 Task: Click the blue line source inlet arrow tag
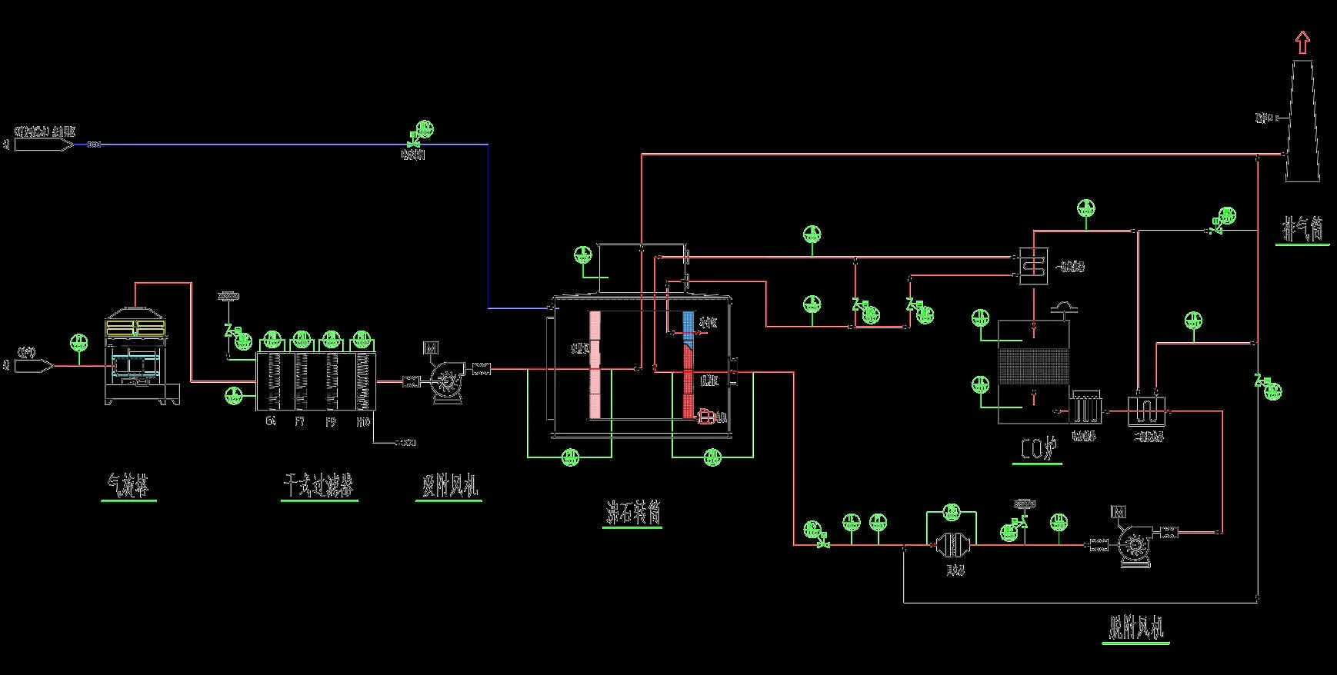[x=44, y=144]
